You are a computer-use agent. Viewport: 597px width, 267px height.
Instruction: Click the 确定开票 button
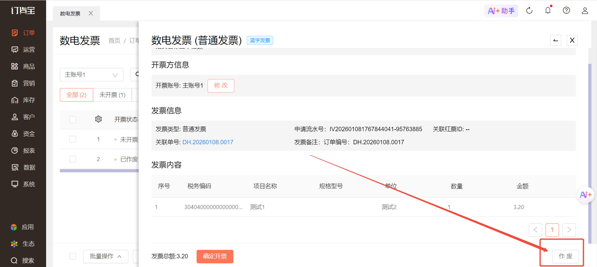coord(215,256)
